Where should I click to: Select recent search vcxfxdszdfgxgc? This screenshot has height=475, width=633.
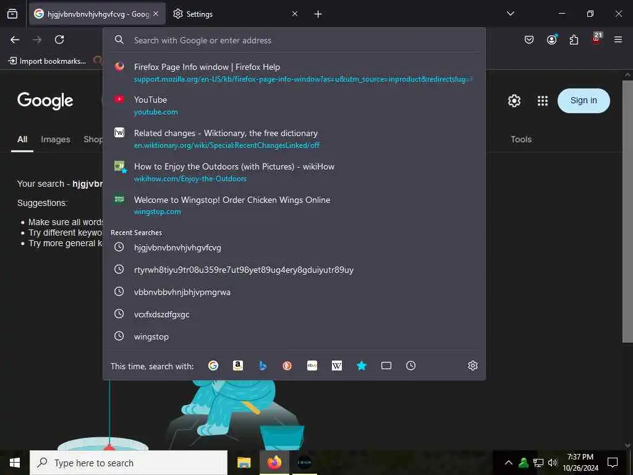pyautogui.click(x=294, y=314)
